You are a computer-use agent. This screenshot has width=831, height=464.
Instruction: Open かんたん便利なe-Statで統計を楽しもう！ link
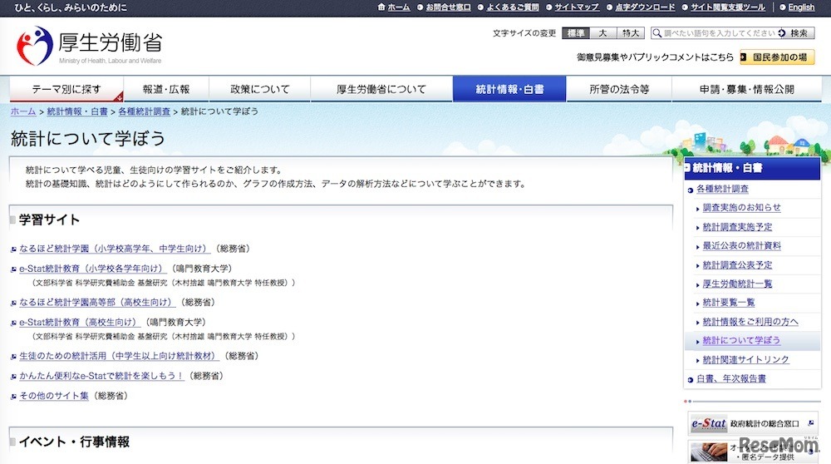coord(101,376)
